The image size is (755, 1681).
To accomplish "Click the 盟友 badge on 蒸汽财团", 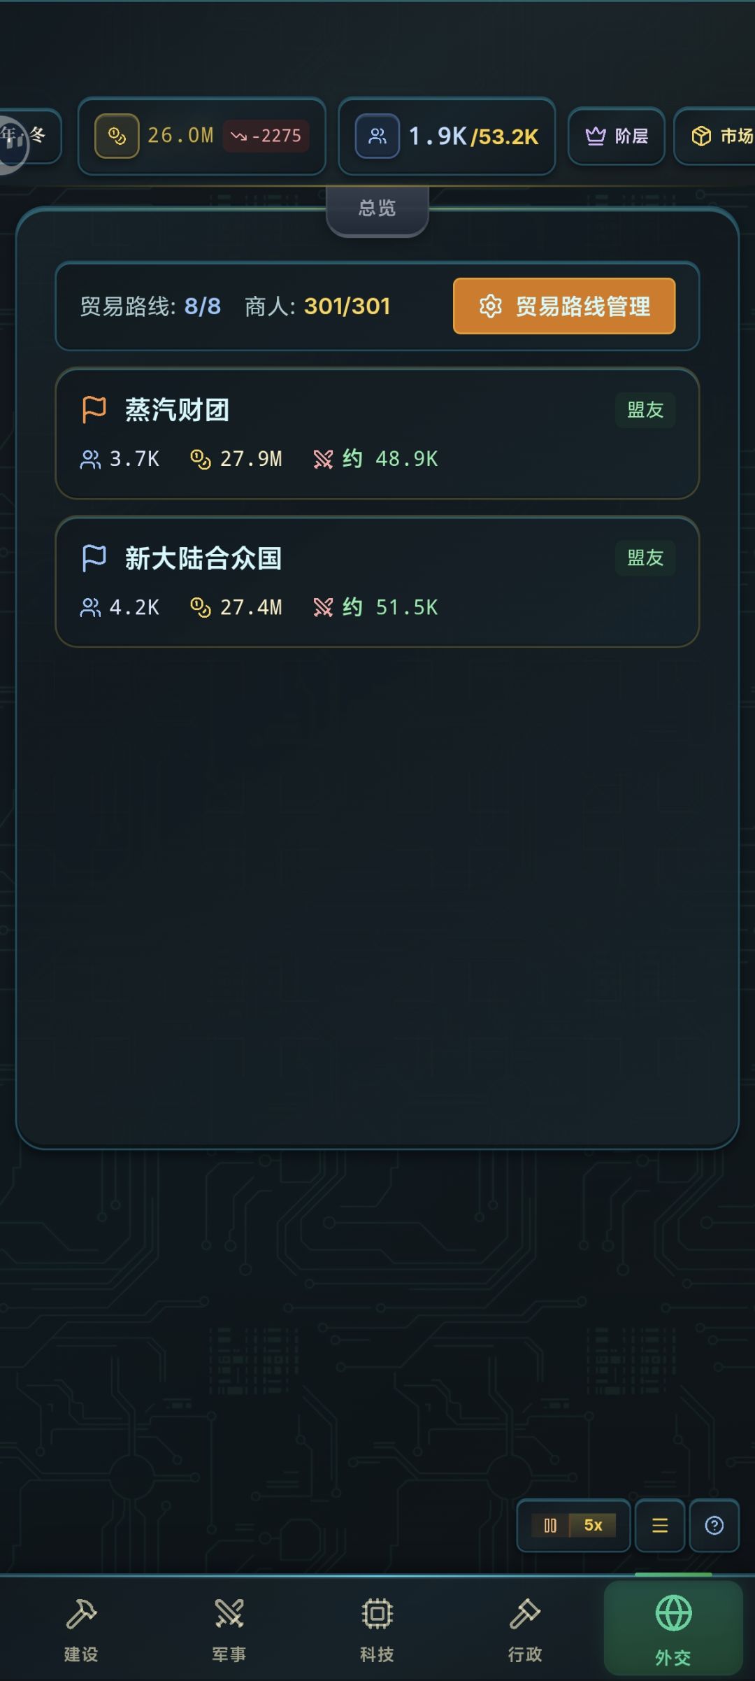I will 645,409.
